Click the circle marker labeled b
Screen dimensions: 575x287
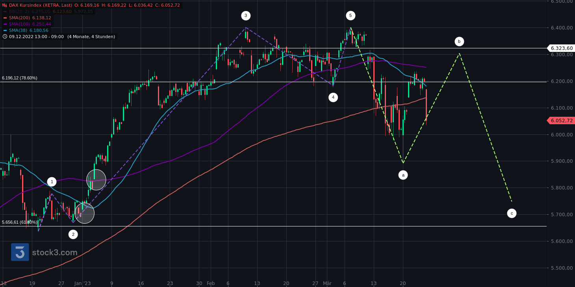pyautogui.click(x=459, y=41)
